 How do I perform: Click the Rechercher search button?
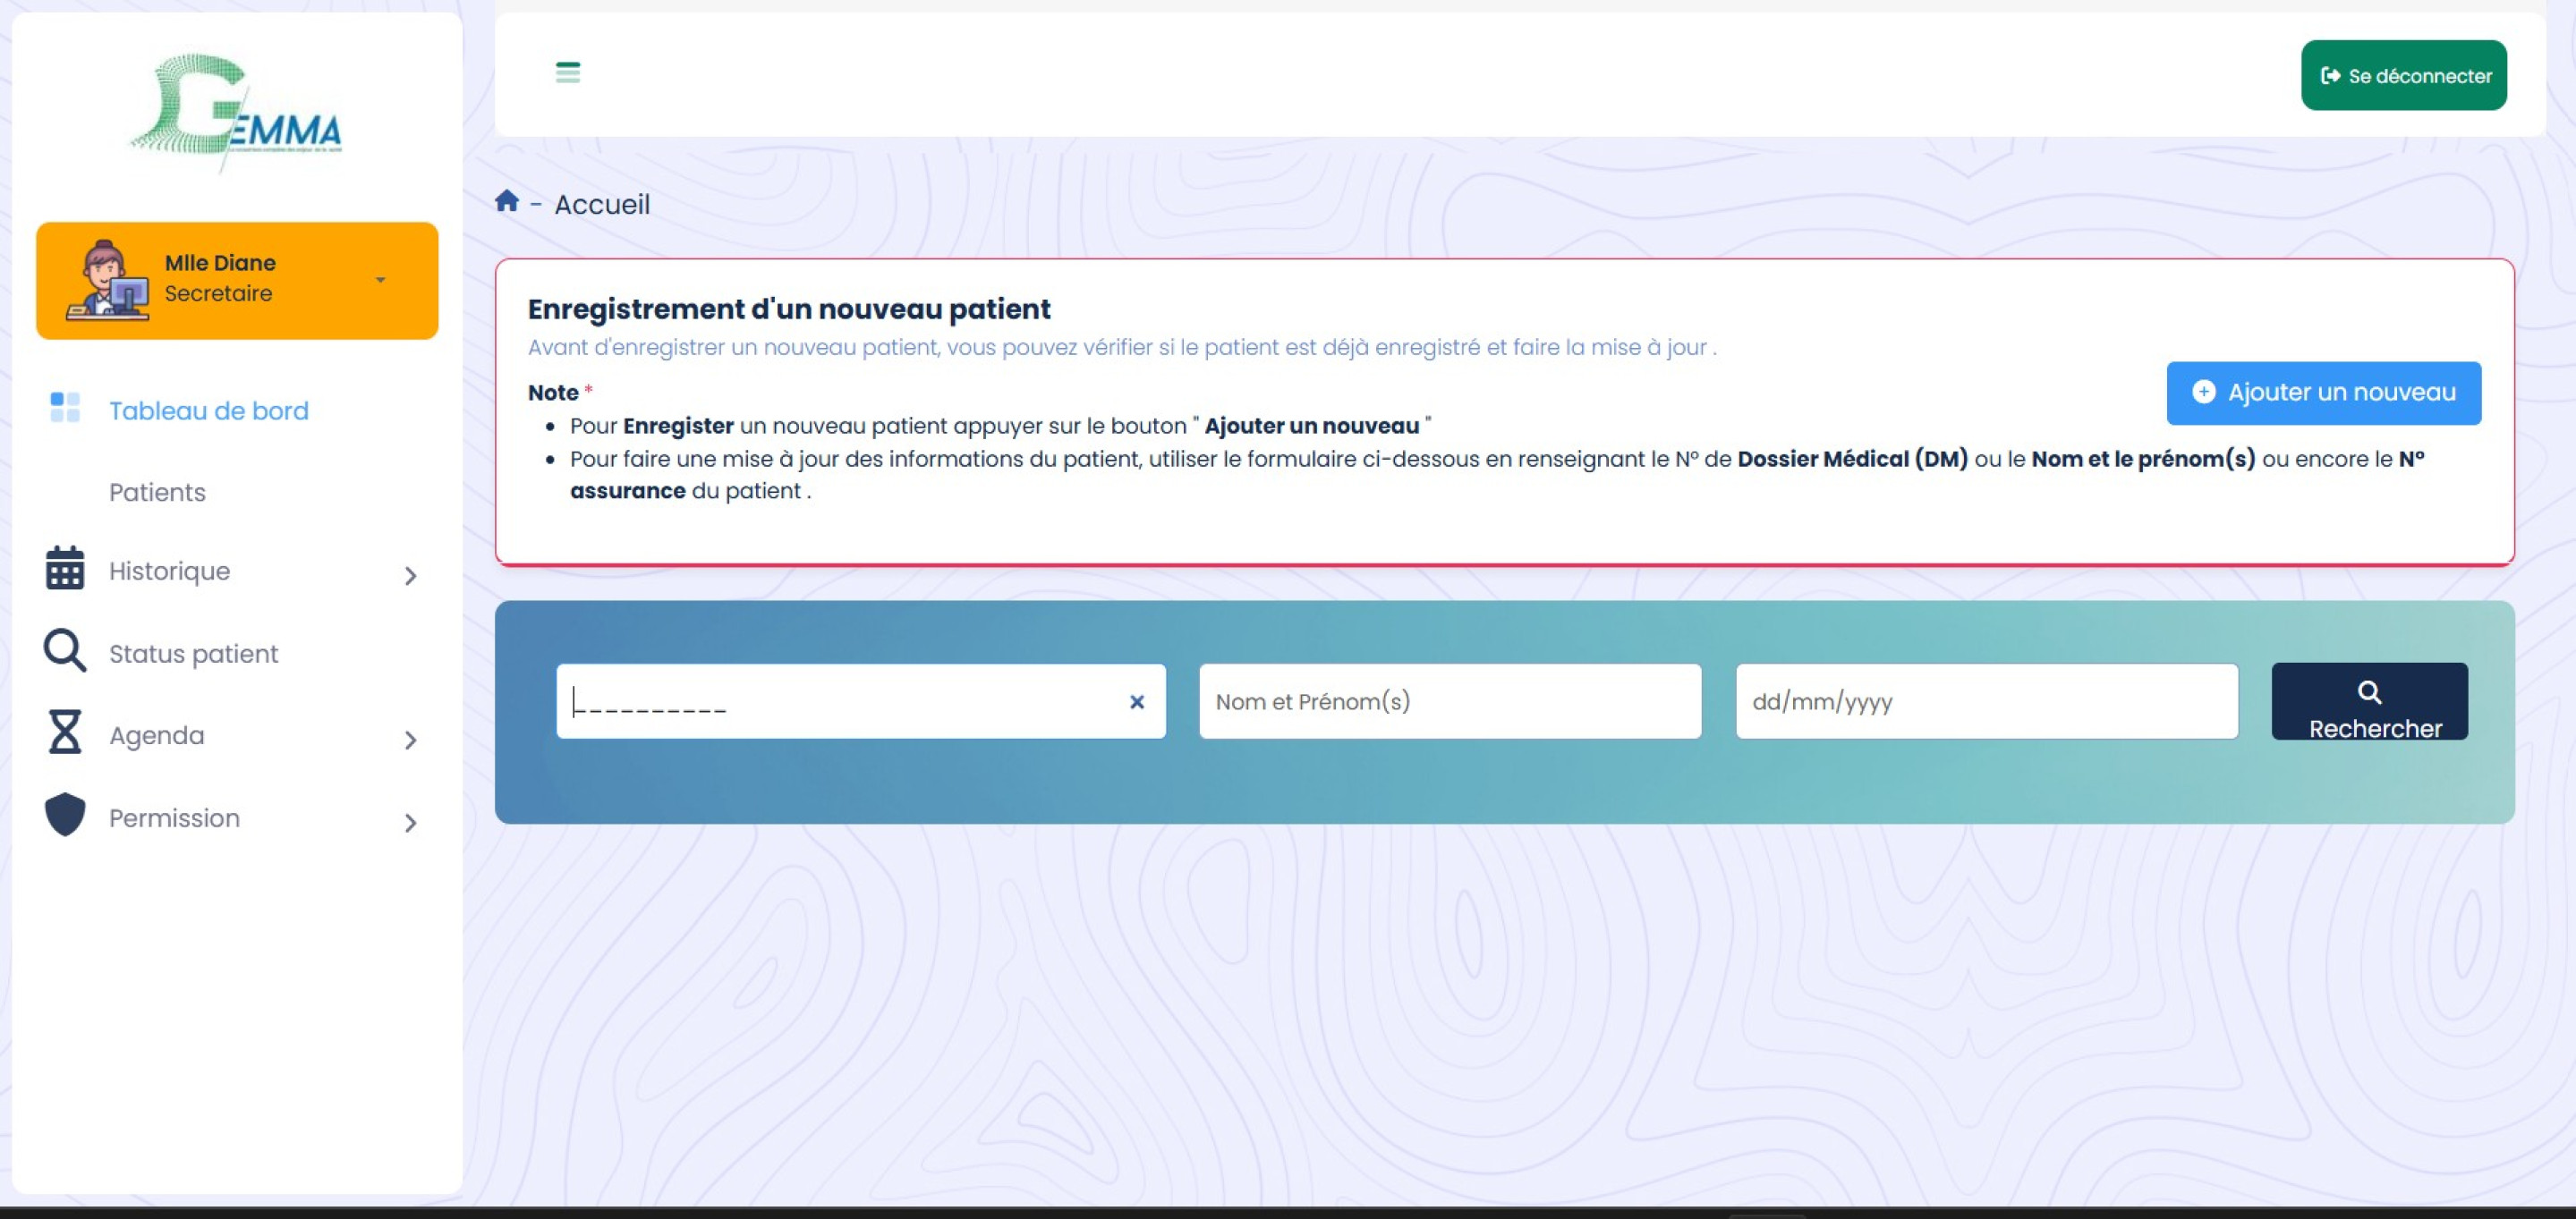pyautogui.click(x=2368, y=702)
